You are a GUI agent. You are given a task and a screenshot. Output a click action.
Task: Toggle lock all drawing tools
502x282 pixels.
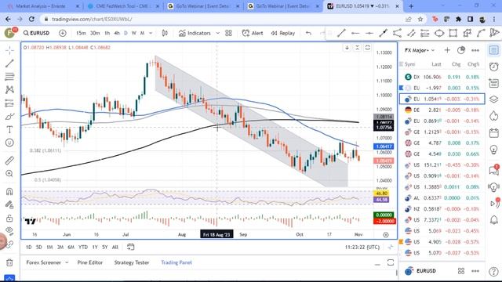(x=9, y=218)
